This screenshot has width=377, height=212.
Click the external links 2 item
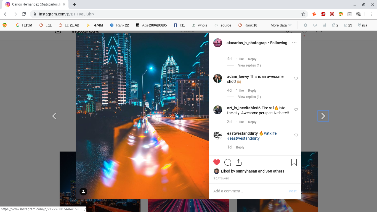(335, 25)
